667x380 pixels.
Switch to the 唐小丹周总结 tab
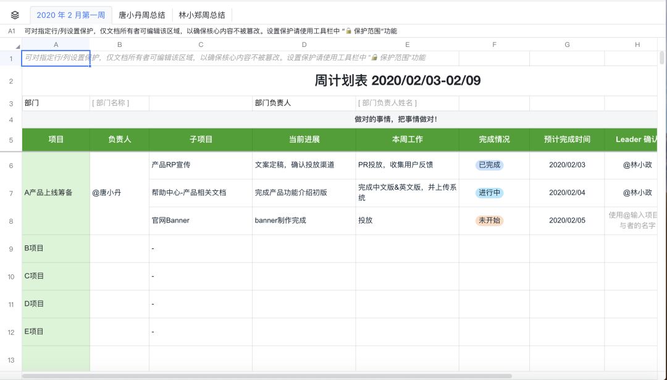[141, 15]
